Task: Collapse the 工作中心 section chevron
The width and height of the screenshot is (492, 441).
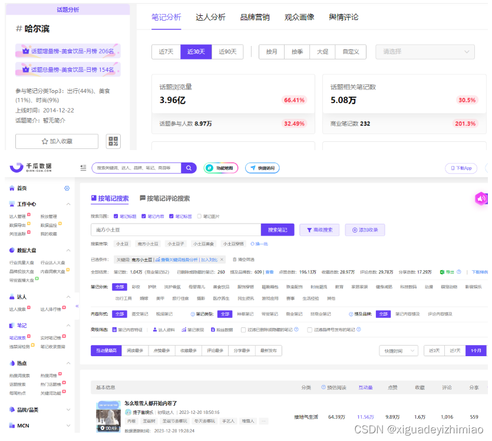Action: (68, 204)
